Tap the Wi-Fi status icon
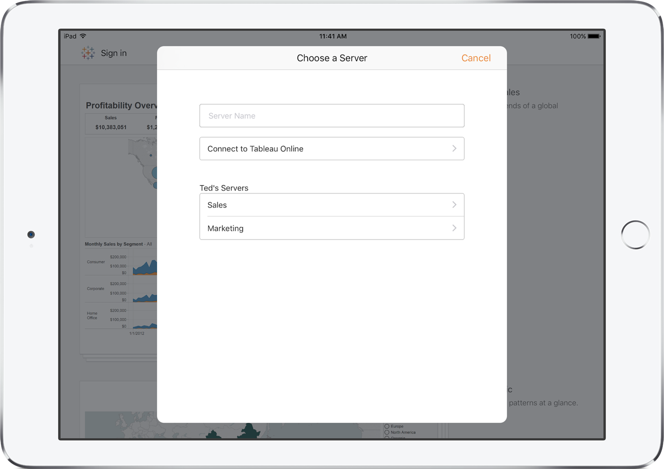664x469 pixels. click(x=83, y=36)
